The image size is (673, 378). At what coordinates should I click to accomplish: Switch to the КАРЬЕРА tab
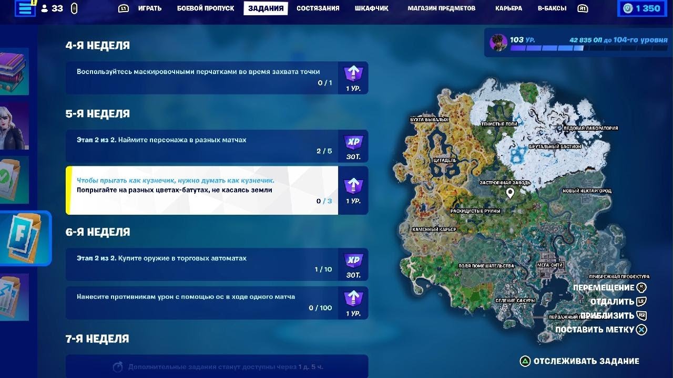click(508, 8)
